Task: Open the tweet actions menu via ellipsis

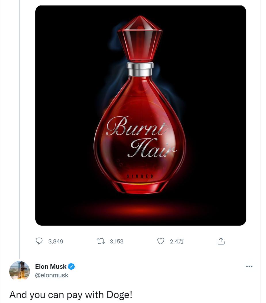Action: (249, 266)
